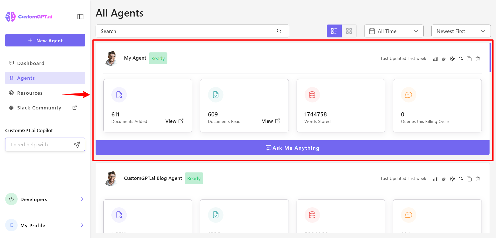This screenshot has width=496, height=238.
Task: Click Ready status badge of My Agent
Action: coord(158,58)
